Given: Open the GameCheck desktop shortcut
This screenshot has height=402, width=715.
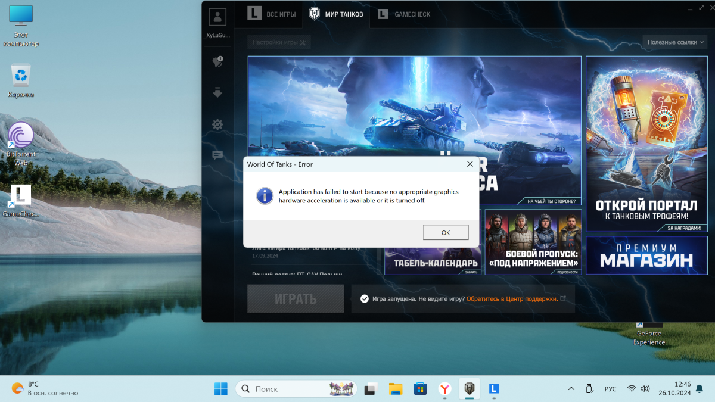Looking at the screenshot, I should [x=21, y=196].
